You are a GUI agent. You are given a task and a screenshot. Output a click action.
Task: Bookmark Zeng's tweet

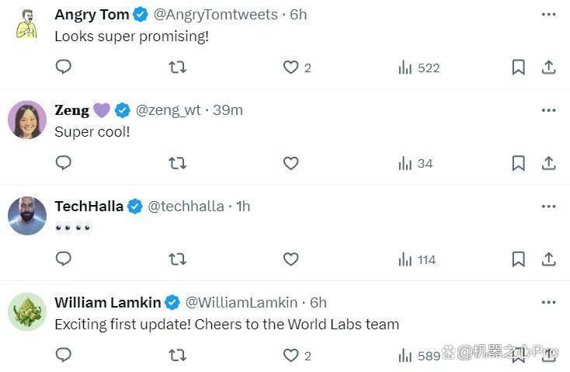pos(519,163)
